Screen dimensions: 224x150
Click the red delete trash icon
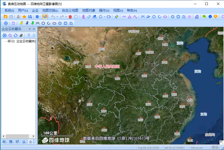tap(70, 17)
